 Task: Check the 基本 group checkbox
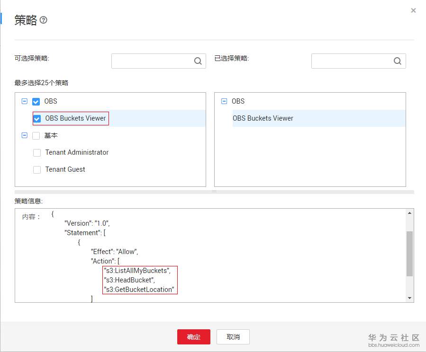36,136
